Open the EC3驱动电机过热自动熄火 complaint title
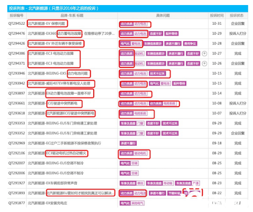Image resolution: width=253 pixels, height=212 pixels. pos(57,153)
